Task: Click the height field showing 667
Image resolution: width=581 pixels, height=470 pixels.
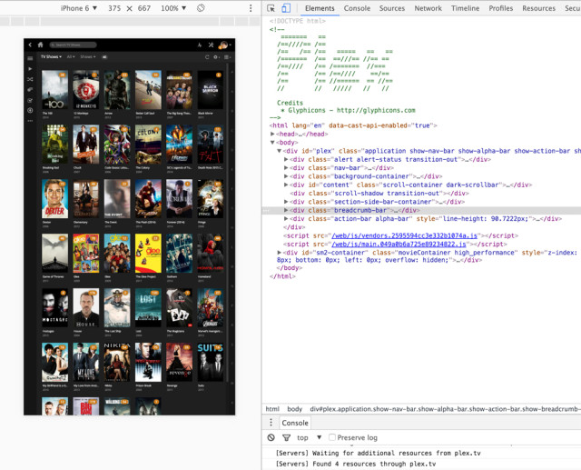Action: [x=144, y=8]
